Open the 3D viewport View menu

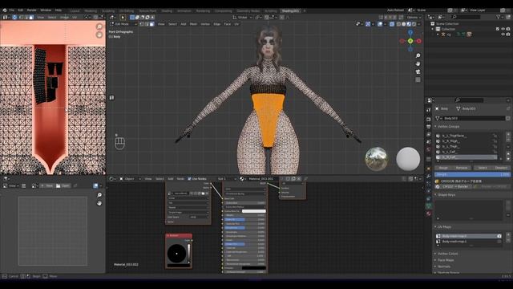tap(161, 24)
